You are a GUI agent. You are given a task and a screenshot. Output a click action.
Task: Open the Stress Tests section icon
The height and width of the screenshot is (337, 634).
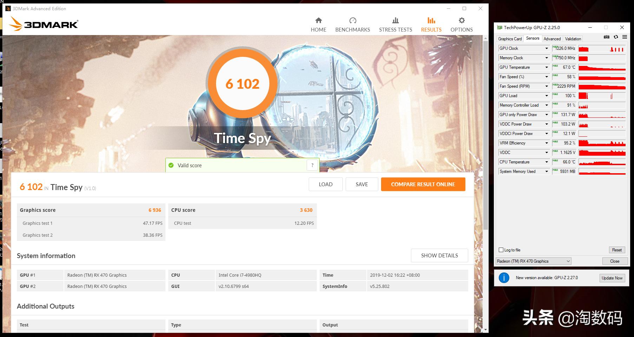[395, 20]
